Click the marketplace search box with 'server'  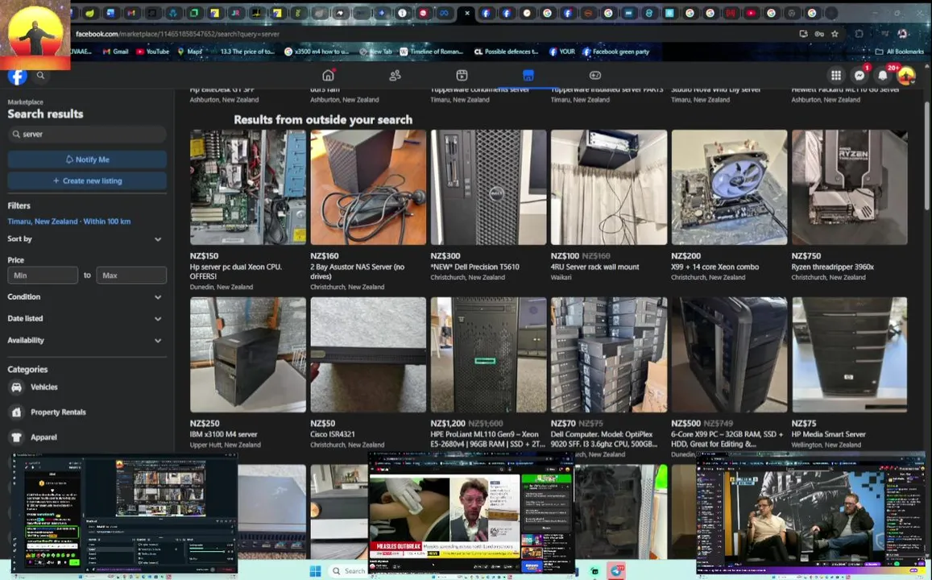click(x=87, y=135)
